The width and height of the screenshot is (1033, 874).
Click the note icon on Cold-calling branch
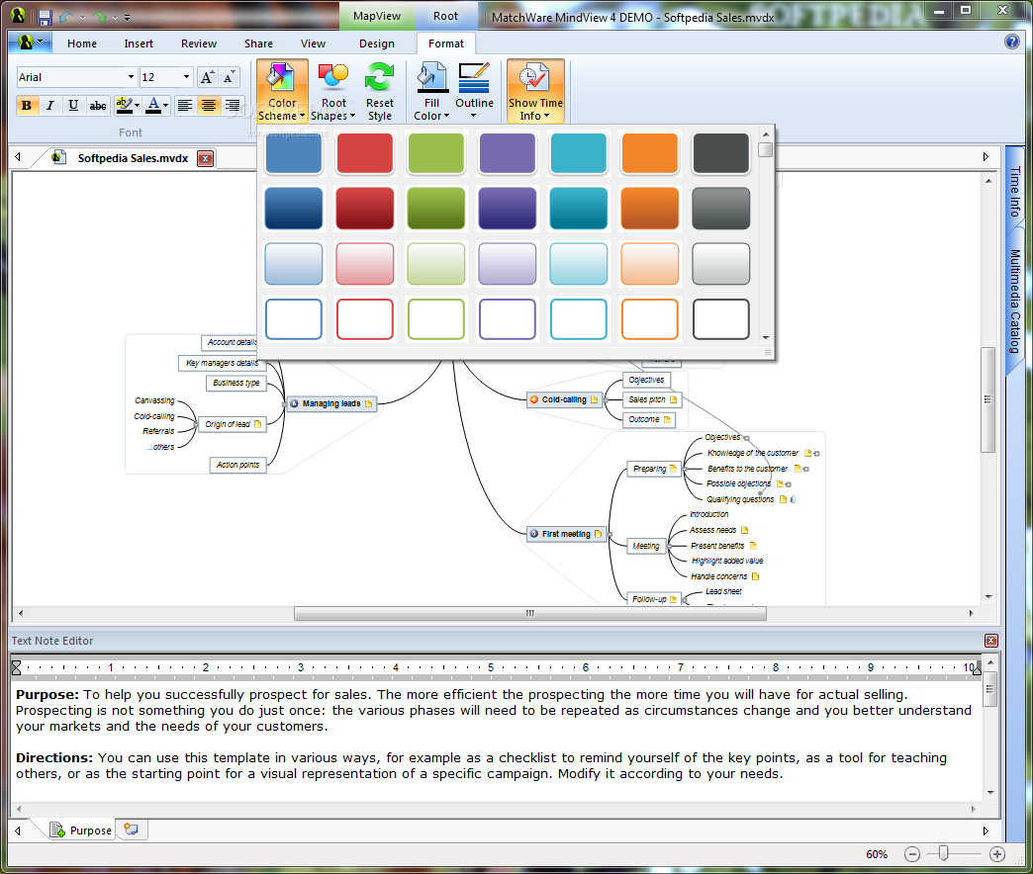[x=595, y=399]
